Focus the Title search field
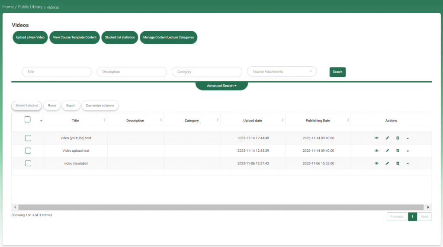The image size is (443, 247). tap(57, 72)
